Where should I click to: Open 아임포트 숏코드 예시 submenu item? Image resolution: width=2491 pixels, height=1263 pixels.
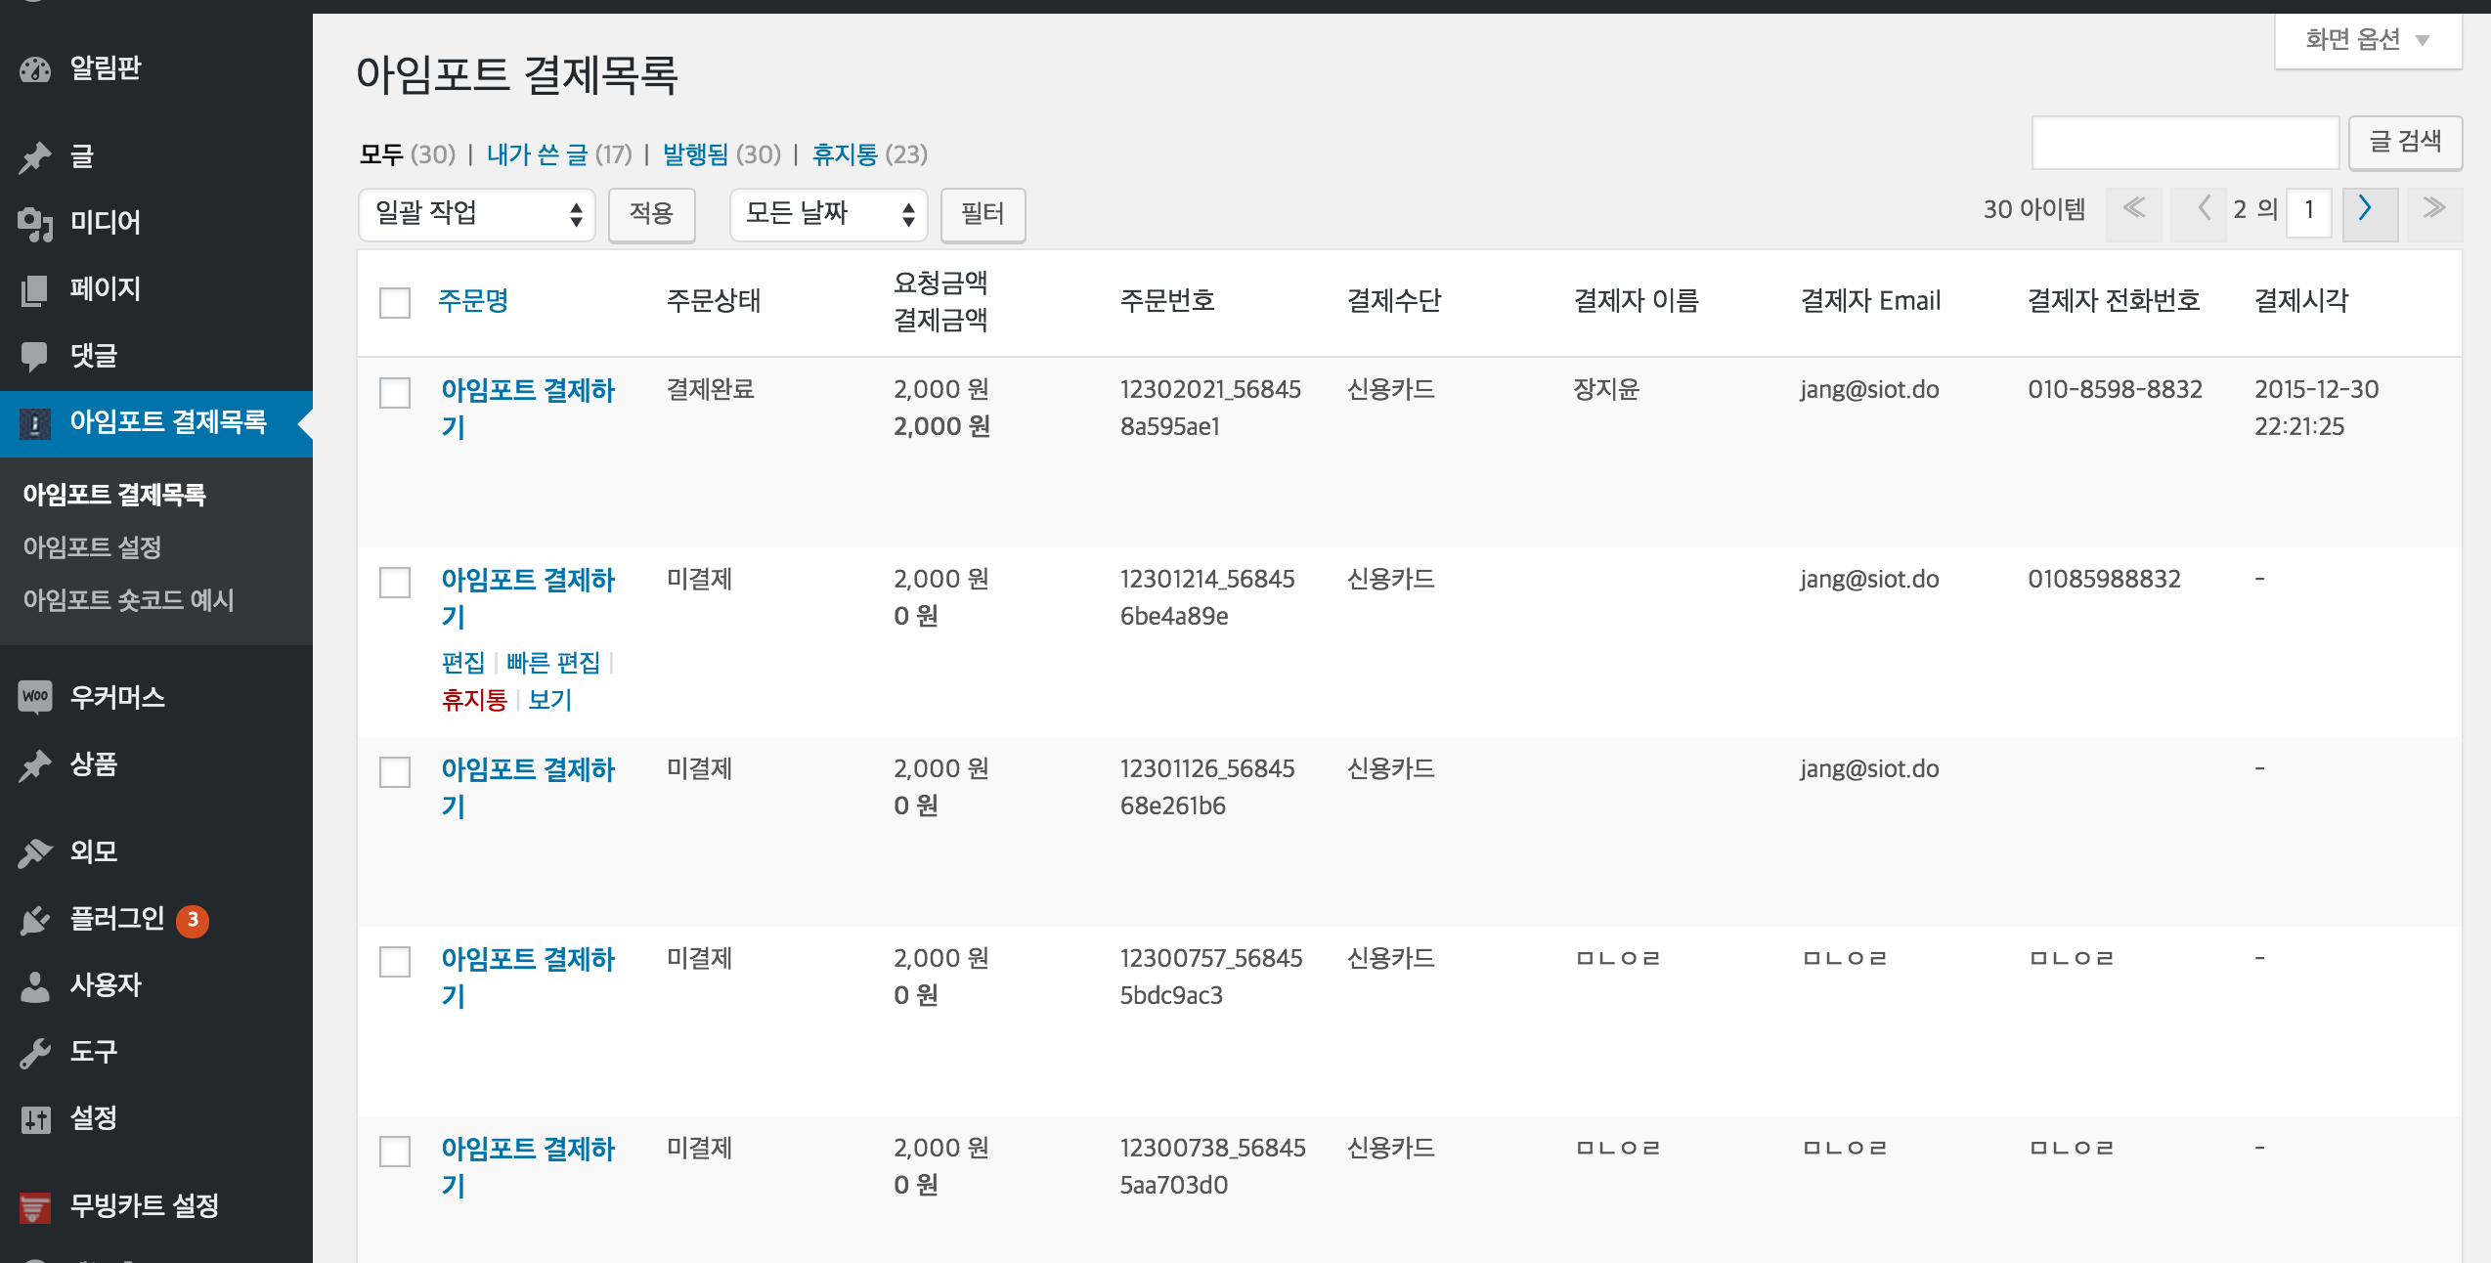[129, 600]
